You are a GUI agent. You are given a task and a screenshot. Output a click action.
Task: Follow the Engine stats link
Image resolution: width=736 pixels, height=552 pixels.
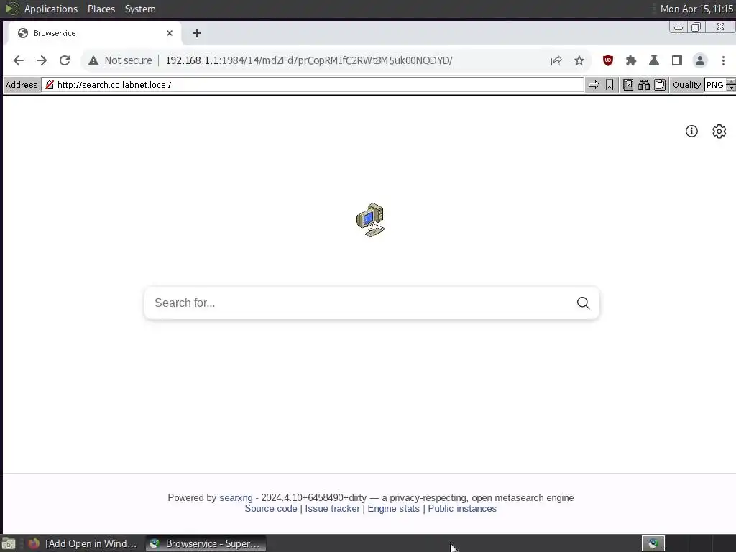click(x=393, y=509)
